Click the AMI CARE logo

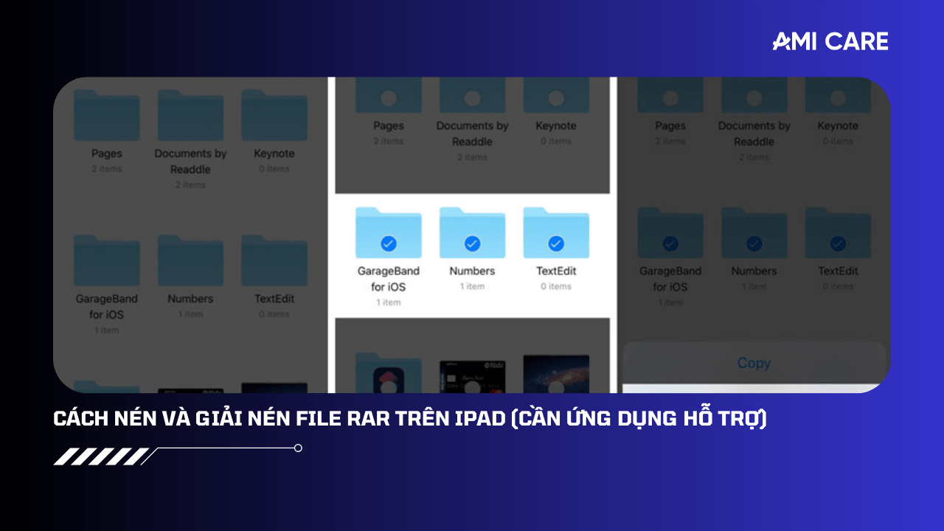(x=830, y=41)
